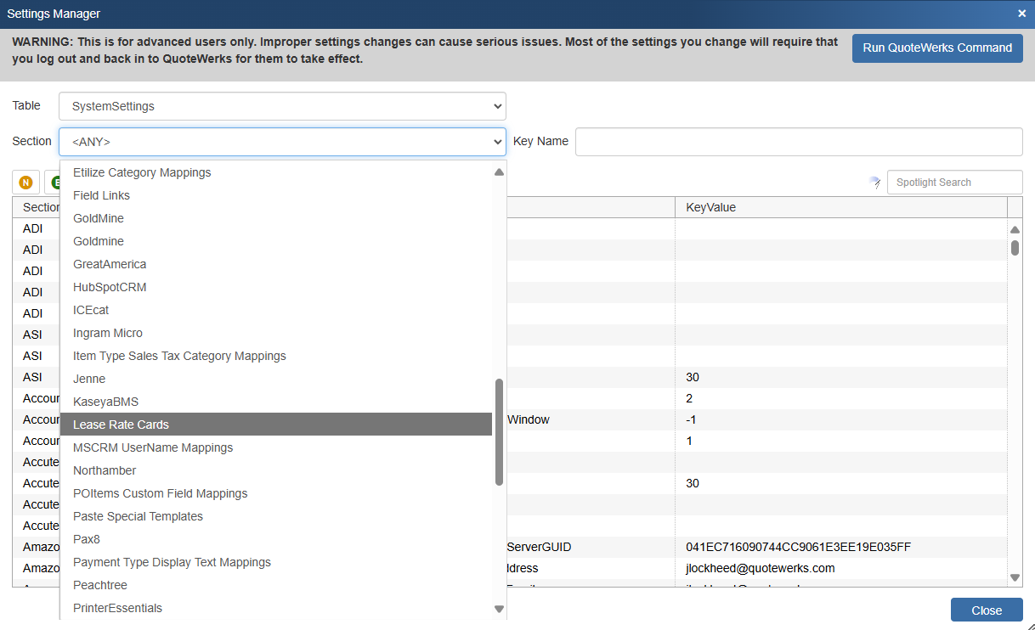Click the Spotlight Search icon
1035x630 pixels.
click(874, 183)
